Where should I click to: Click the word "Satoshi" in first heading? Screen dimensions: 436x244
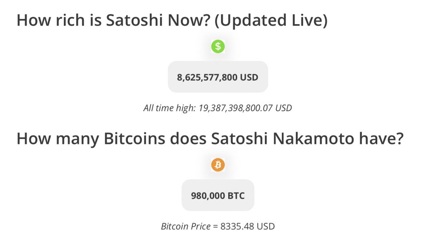(134, 20)
